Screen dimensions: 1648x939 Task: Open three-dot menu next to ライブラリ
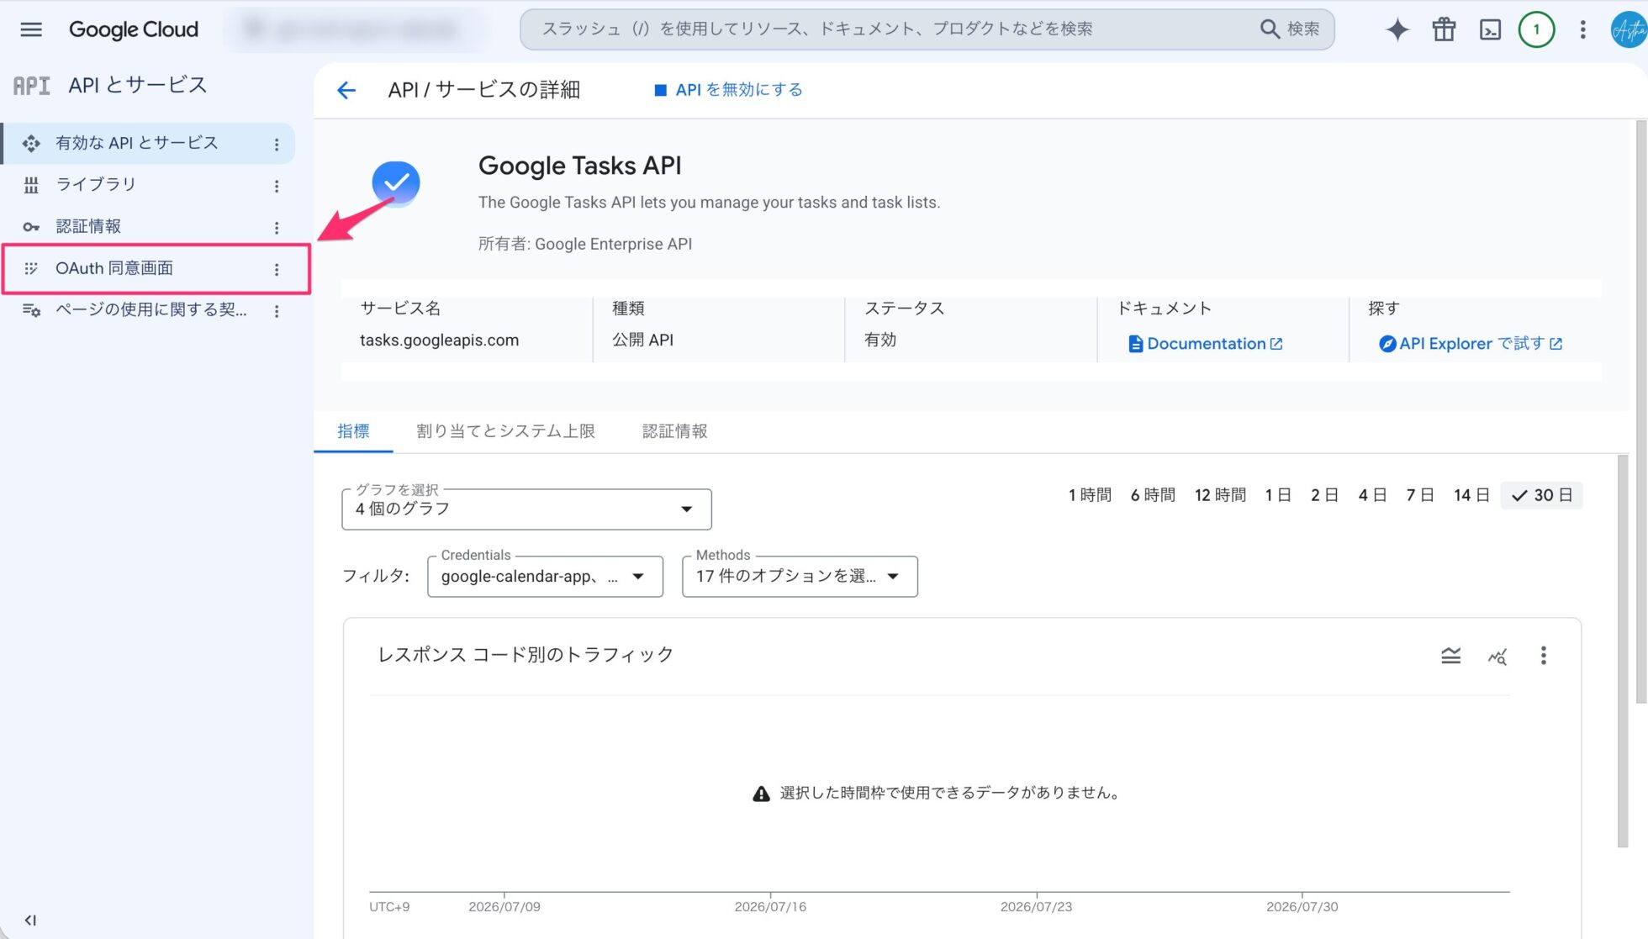276,186
